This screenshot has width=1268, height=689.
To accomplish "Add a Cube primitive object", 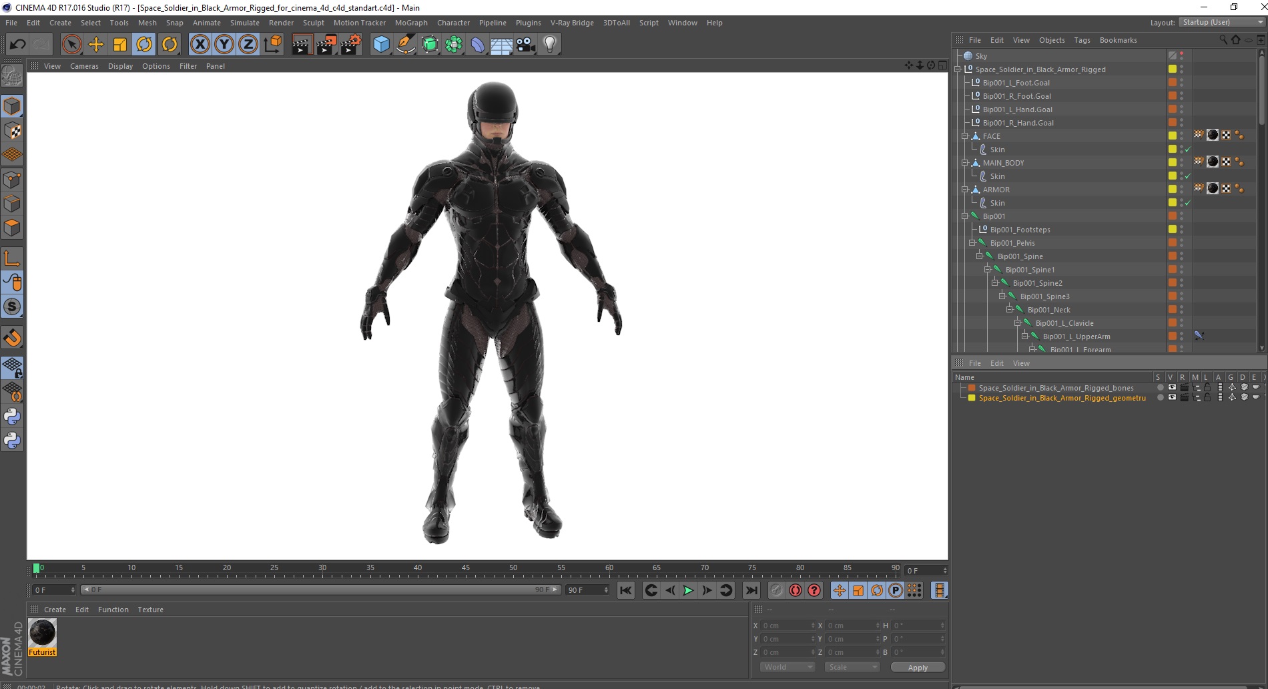I will [x=381, y=45].
